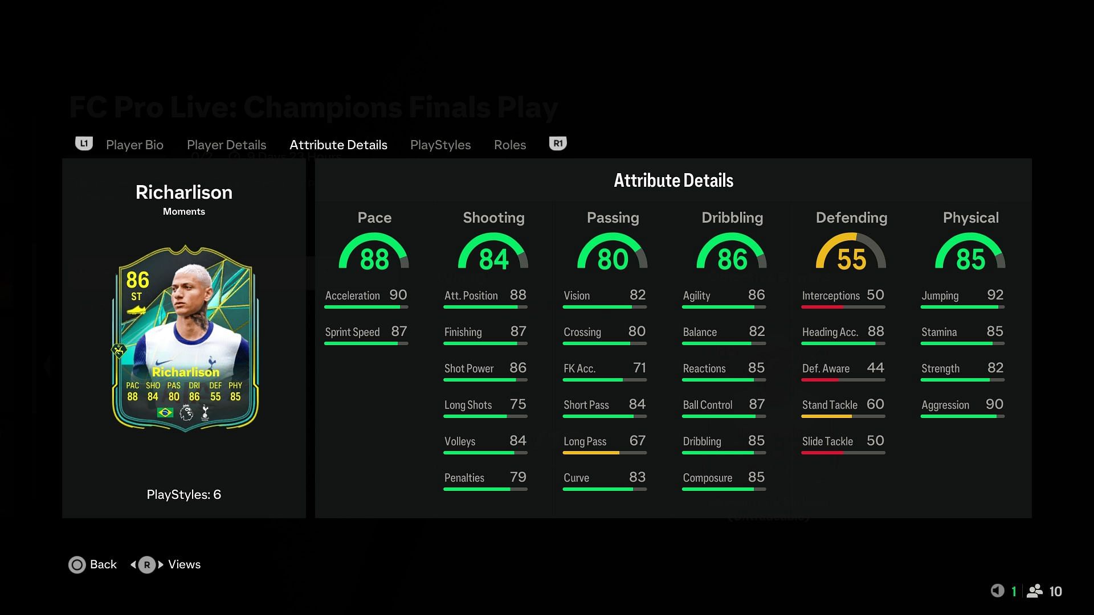Select the PlayStyles tab
The width and height of the screenshot is (1094, 615).
(x=440, y=144)
